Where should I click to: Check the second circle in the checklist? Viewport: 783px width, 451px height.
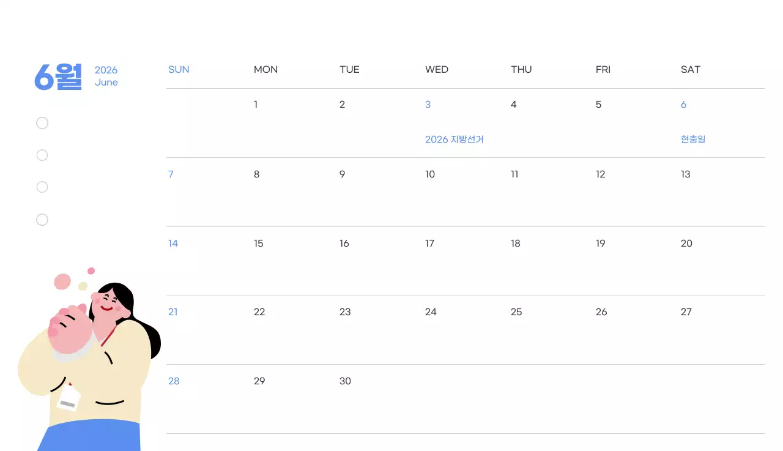(42, 155)
